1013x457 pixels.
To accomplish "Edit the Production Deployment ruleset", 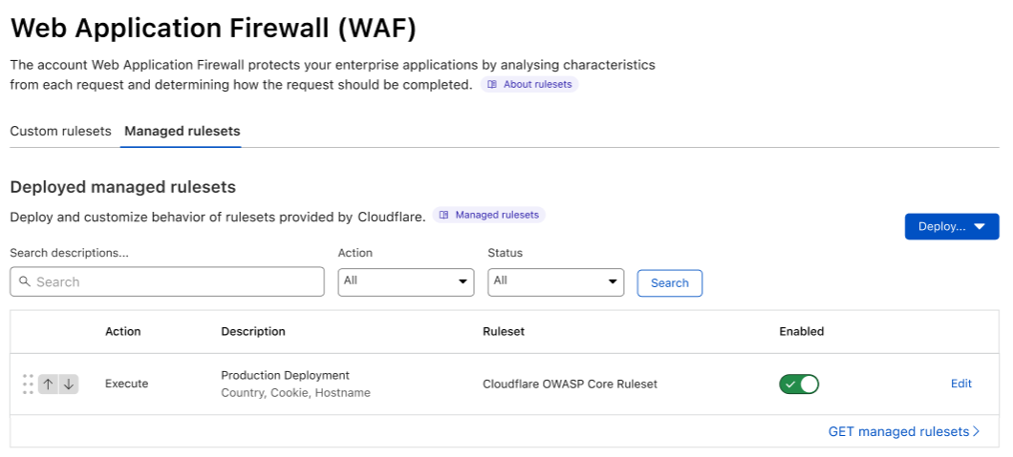I will [960, 384].
